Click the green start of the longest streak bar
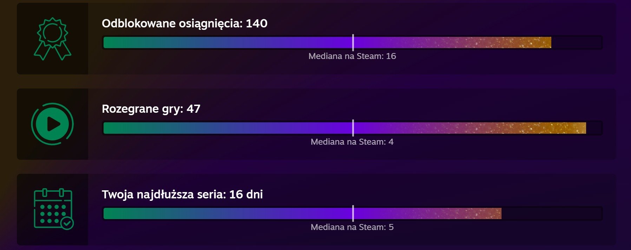The image size is (631, 250). point(116,213)
